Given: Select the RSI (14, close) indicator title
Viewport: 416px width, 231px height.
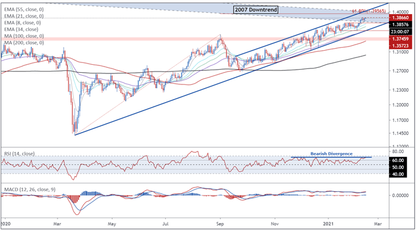Looking at the screenshot, I should (x=20, y=153).
